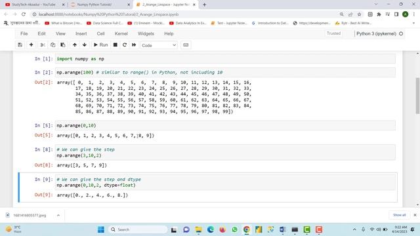Go back to the previous page
The width and height of the screenshot is (420, 236).
[x=6, y=14]
